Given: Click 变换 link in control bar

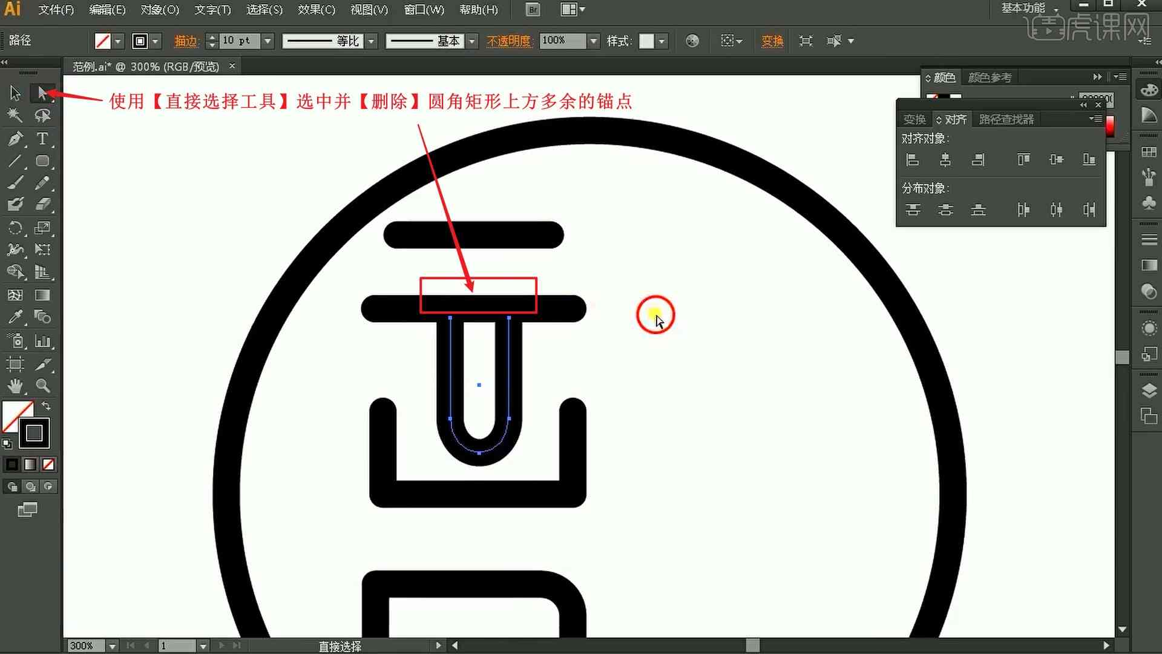Looking at the screenshot, I should click(772, 41).
